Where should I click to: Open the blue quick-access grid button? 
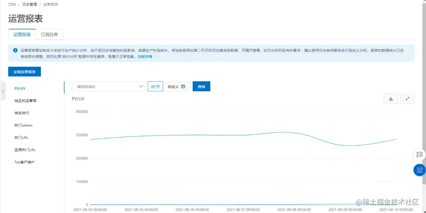tap(420, 170)
